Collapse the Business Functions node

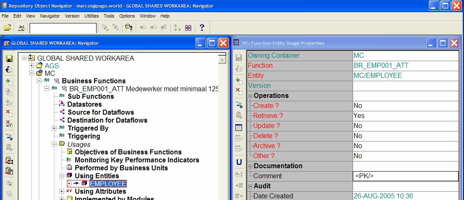39,81
